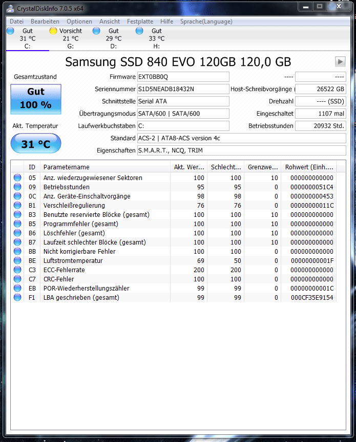The width and height of the screenshot is (356, 442).
Task: Click the Betriebsstunden 20932 Std. field
Action: pyautogui.click(x=321, y=126)
